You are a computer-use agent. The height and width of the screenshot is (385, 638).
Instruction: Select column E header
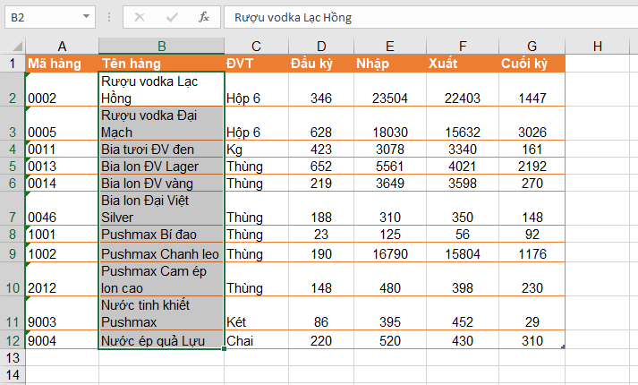[x=390, y=46]
